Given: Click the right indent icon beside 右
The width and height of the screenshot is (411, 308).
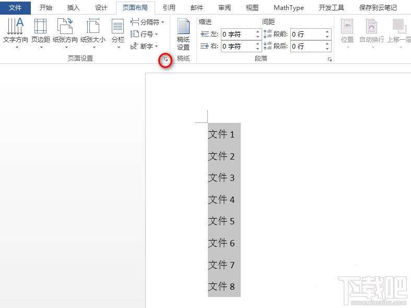Looking at the screenshot, I should click(x=205, y=46).
